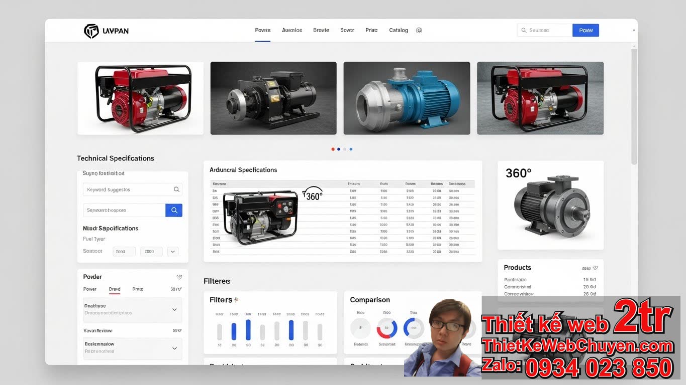Click the tallest blue bar in Filters chart

tap(248, 330)
